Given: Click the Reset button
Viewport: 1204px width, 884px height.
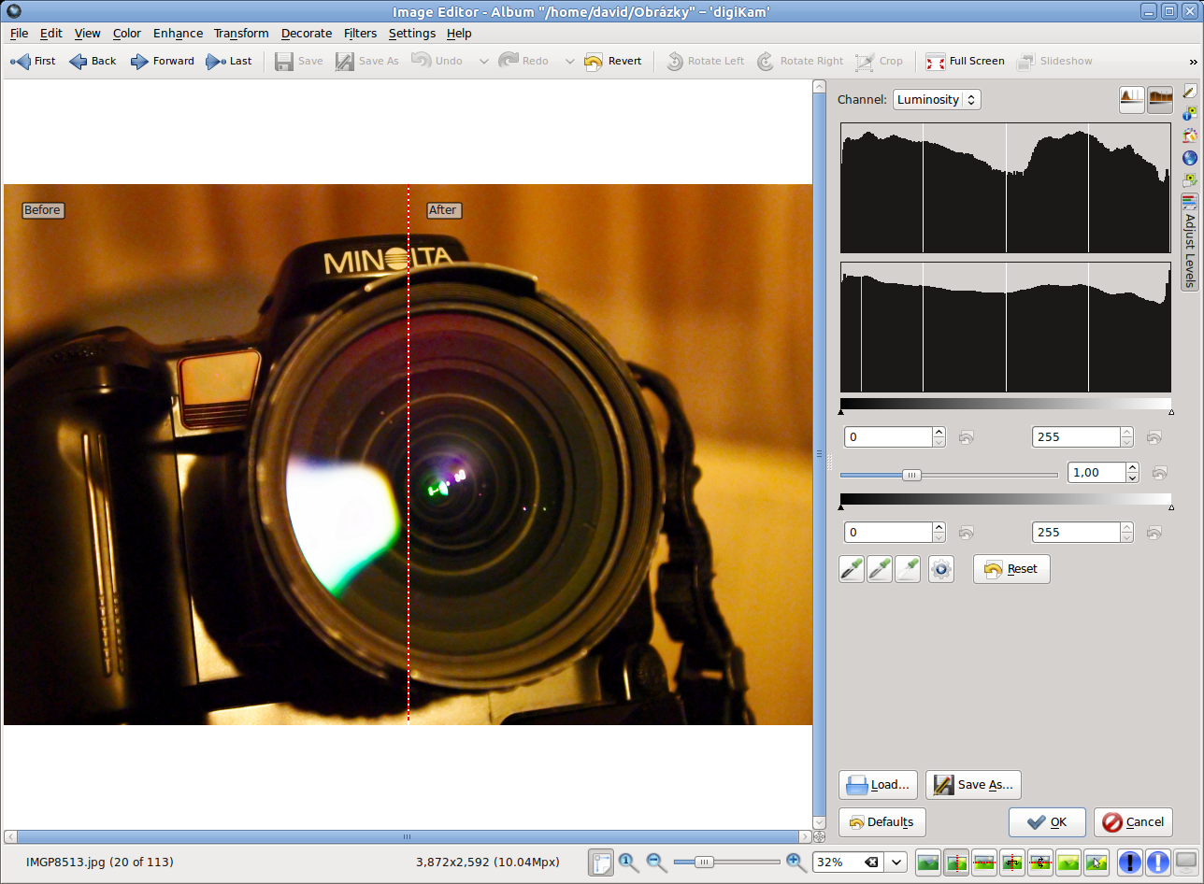Looking at the screenshot, I should [x=1011, y=569].
